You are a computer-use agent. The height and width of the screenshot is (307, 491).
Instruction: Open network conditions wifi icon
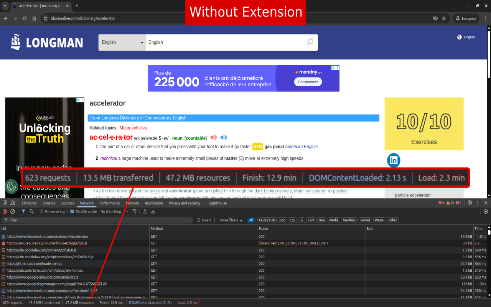point(134,211)
